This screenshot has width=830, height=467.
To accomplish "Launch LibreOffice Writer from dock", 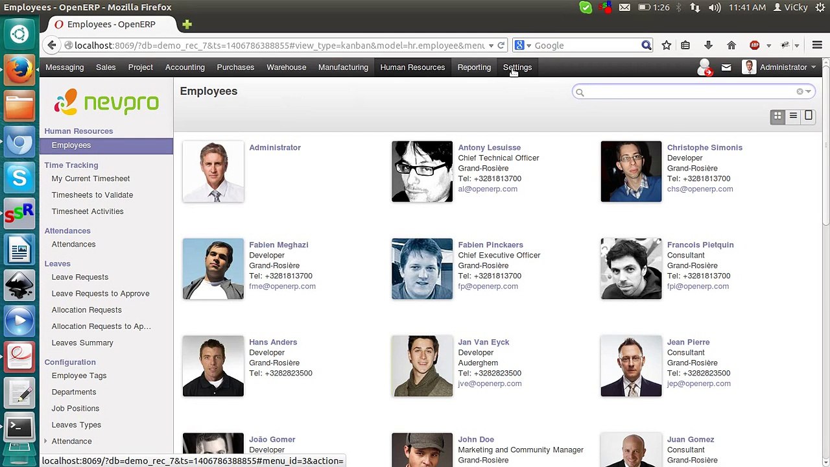I will pyautogui.click(x=19, y=249).
